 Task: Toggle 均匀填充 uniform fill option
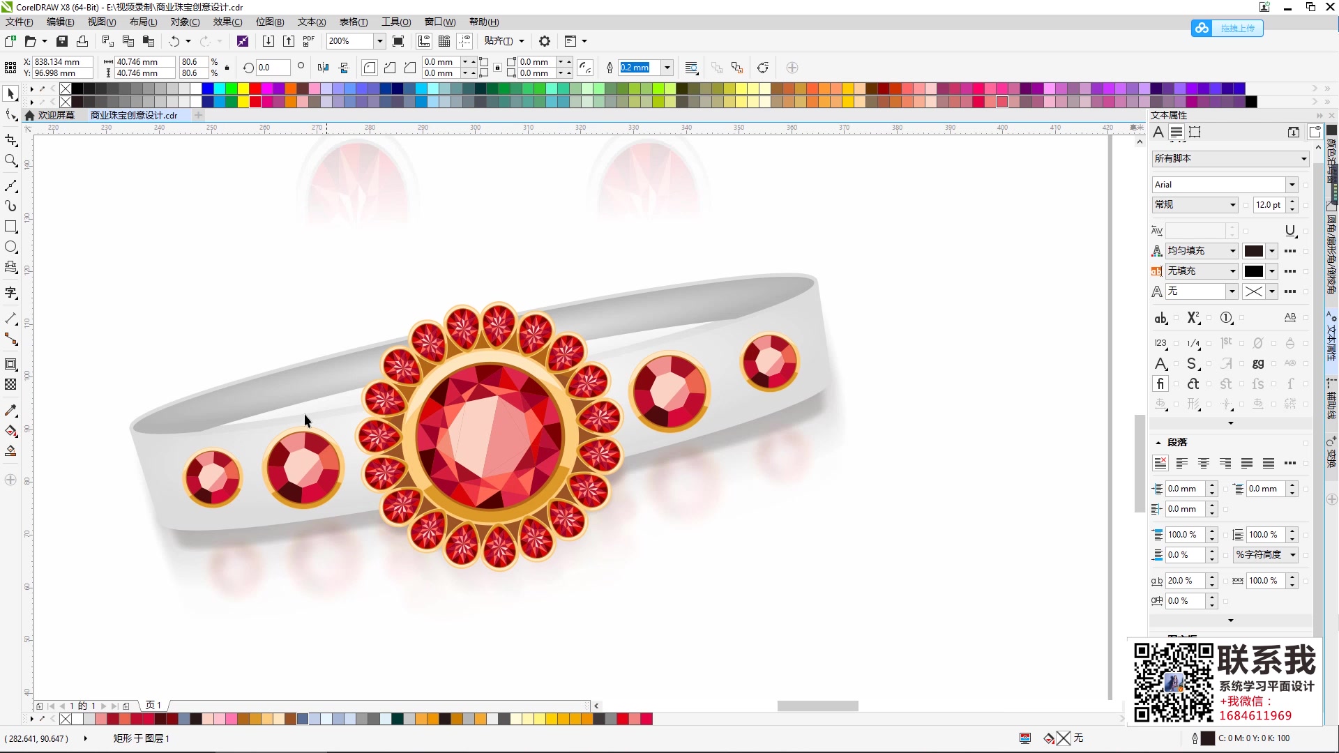(1195, 250)
